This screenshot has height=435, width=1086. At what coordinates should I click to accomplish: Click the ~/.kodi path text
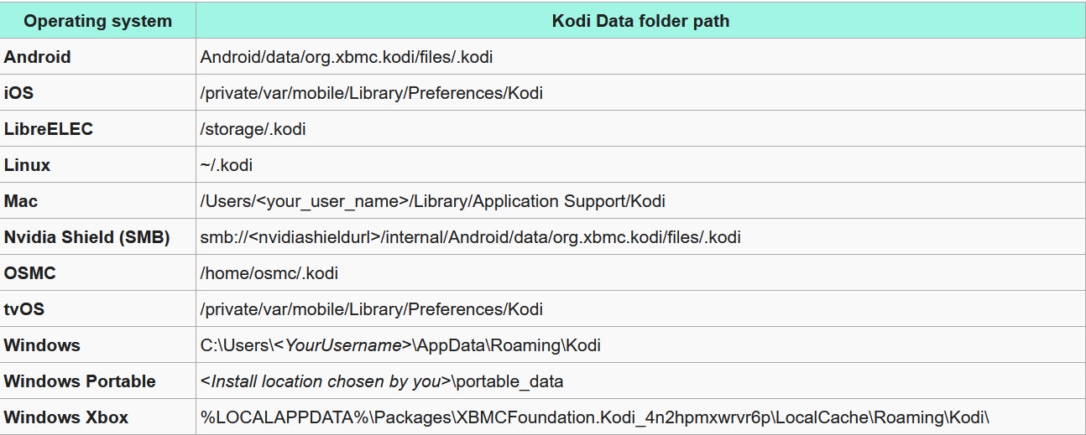coord(227,165)
